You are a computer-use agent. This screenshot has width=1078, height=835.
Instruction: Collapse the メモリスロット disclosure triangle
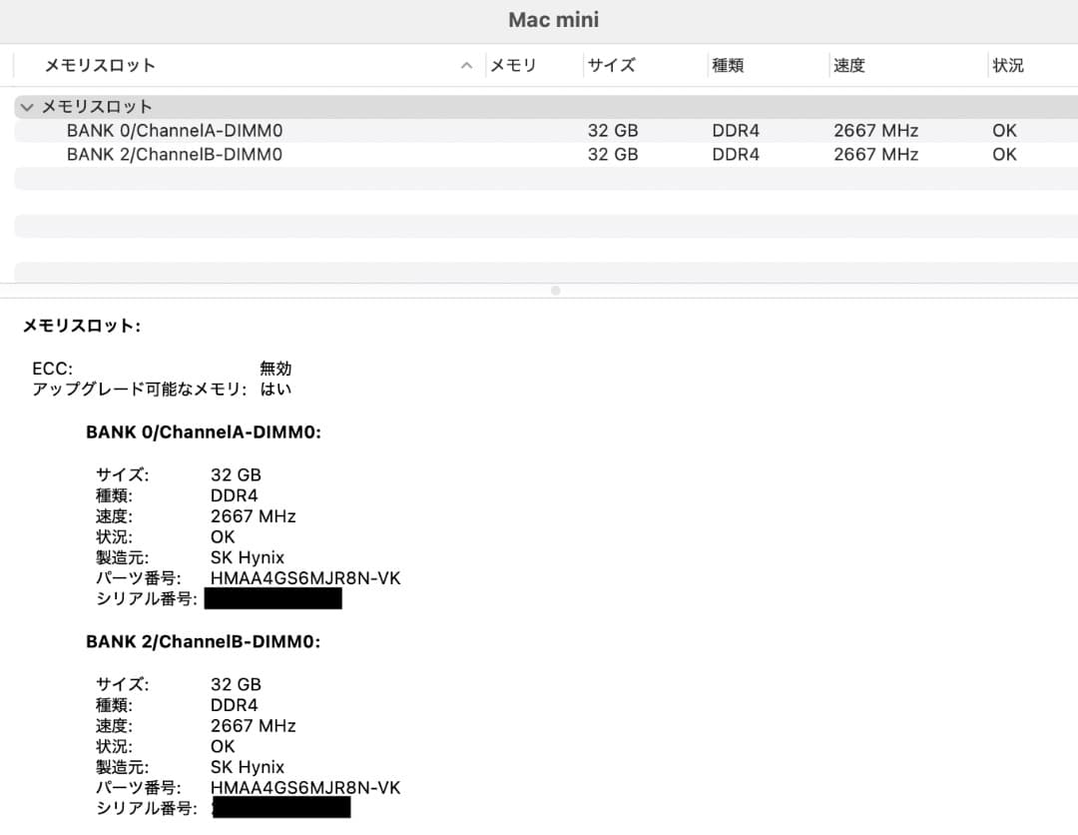coord(27,106)
